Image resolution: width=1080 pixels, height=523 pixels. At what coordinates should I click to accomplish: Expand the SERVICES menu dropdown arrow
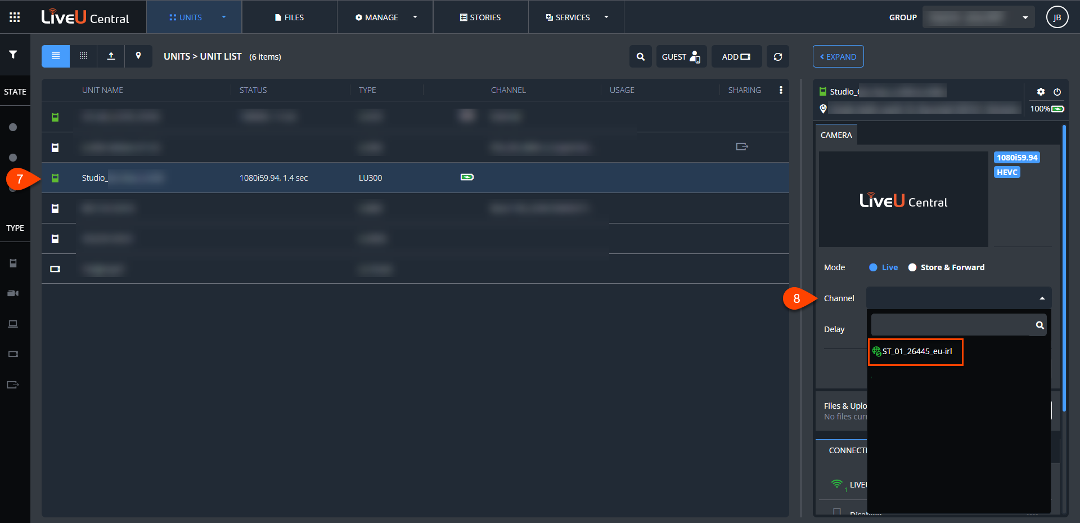(x=606, y=17)
